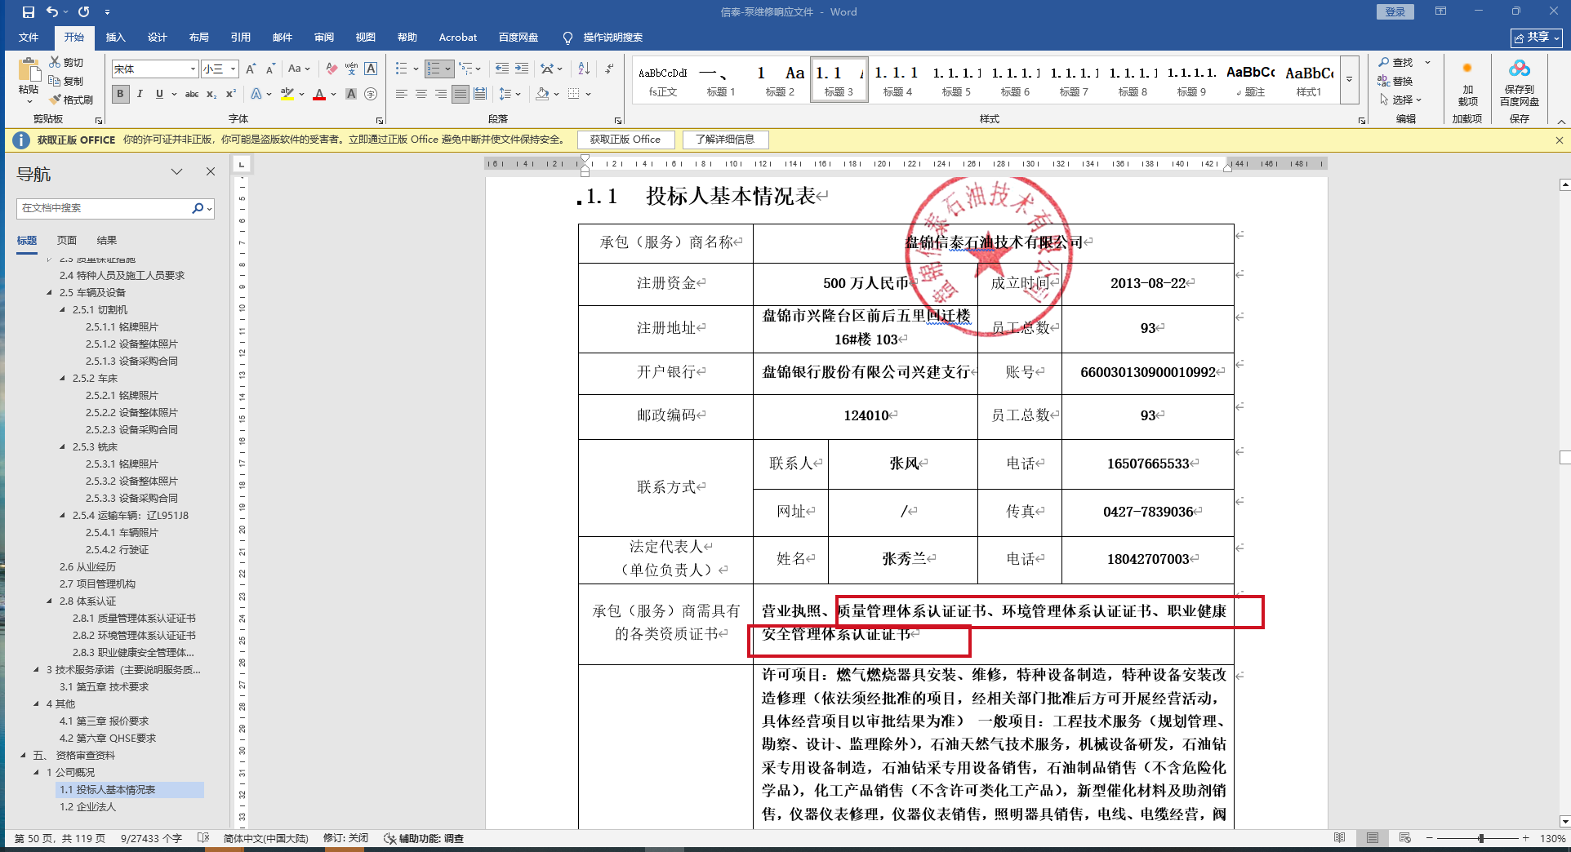Open the 选择 dropdown in the editing group
Image resolution: width=1571 pixels, height=852 pixels.
point(1400,100)
